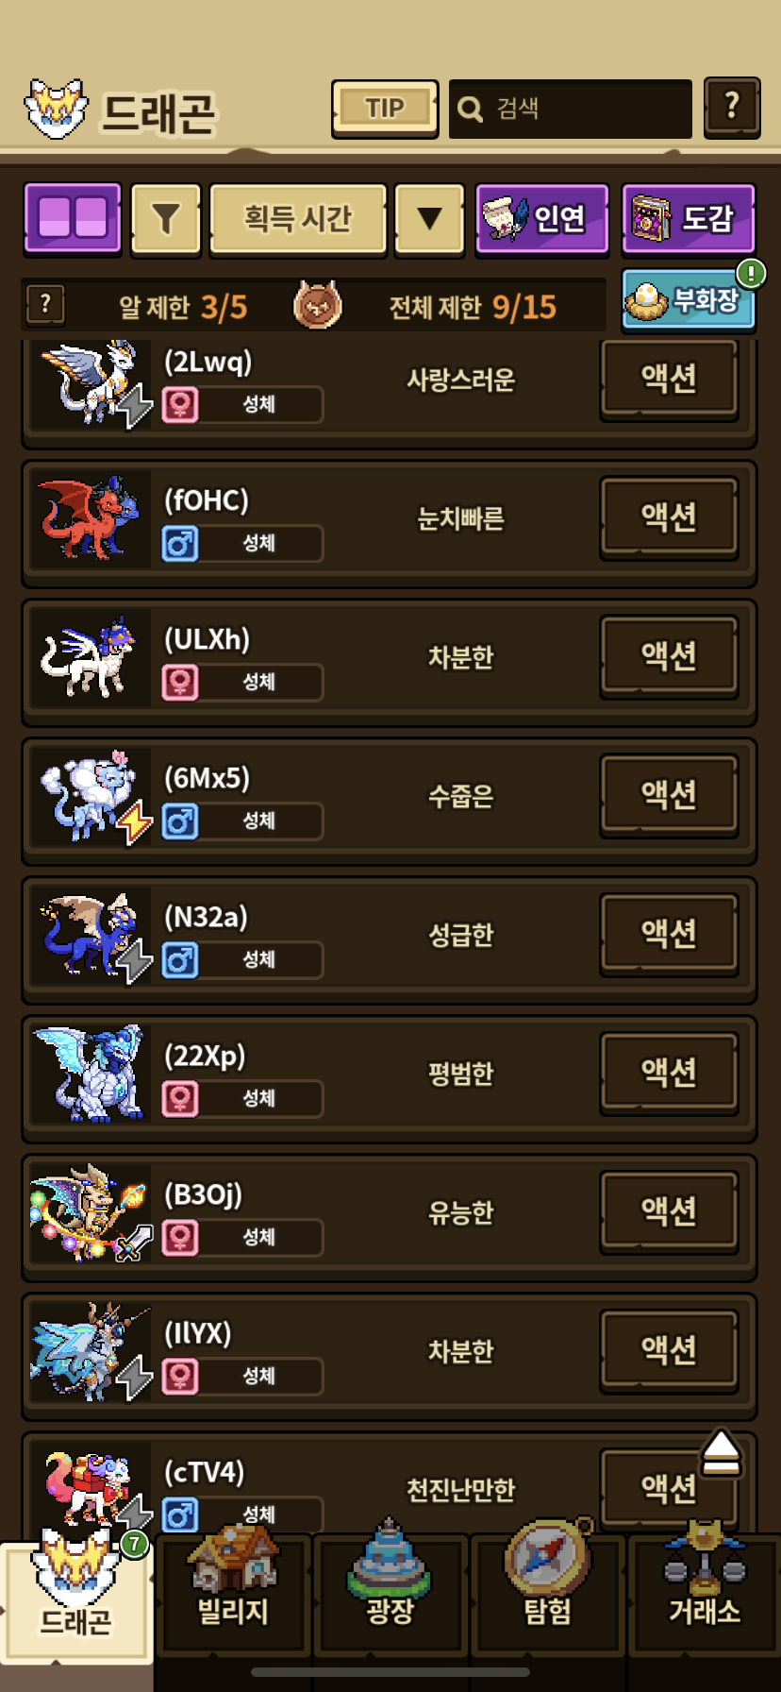Tap the female gender icon of 22Xp
781x1692 pixels.
coord(180,1098)
